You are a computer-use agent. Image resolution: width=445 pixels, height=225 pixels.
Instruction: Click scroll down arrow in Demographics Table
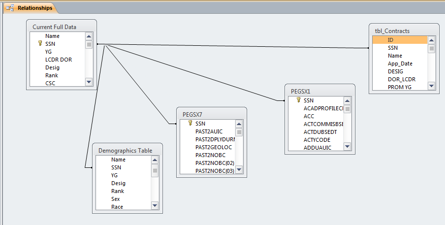[155, 205]
